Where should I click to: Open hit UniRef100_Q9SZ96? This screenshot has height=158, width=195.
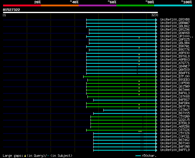pos(175,30)
